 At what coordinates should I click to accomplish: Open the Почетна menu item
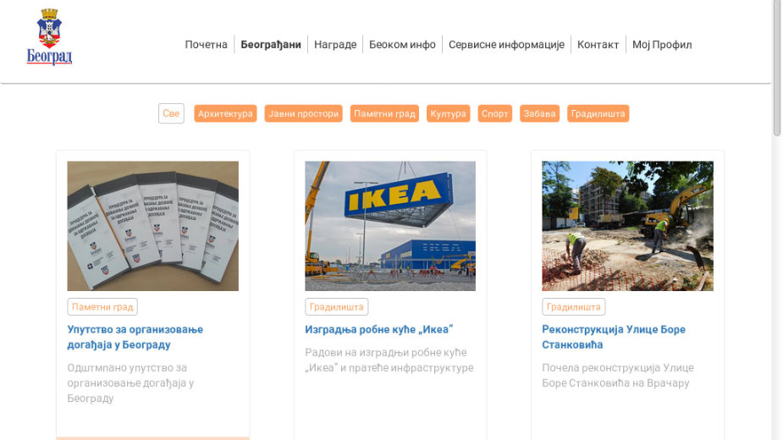206,45
